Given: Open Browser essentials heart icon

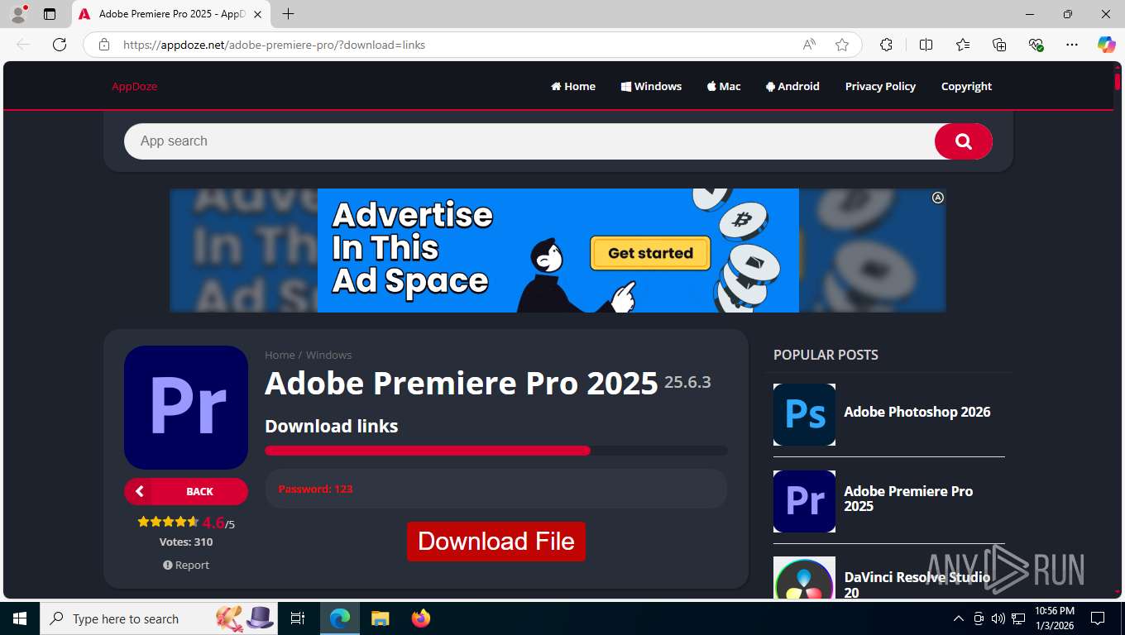Looking at the screenshot, I should pos(1036,45).
